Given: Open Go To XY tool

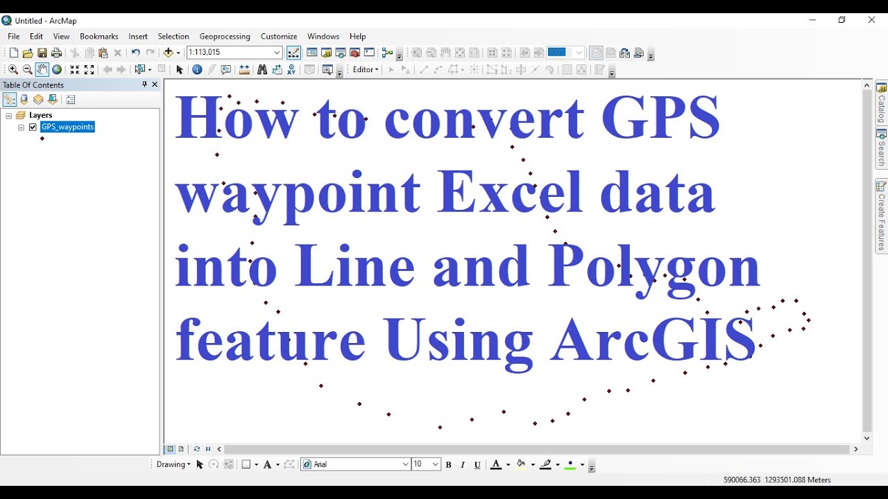Looking at the screenshot, I should click(291, 69).
